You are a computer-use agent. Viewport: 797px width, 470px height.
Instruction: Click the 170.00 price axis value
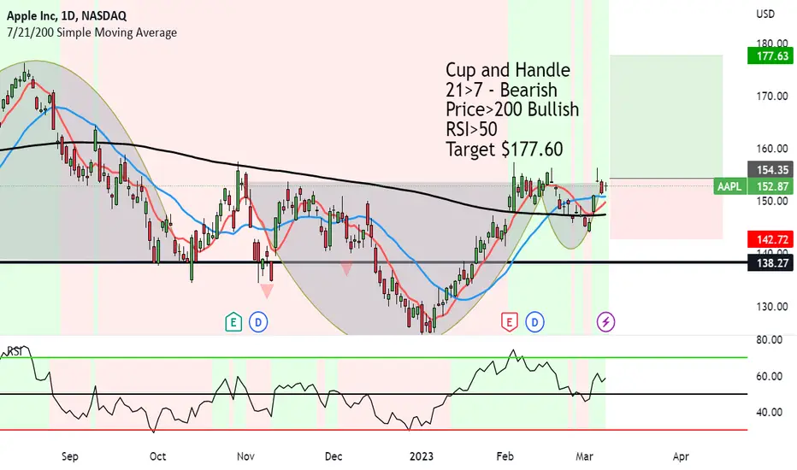pyautogui.click(x=772, y=96)
